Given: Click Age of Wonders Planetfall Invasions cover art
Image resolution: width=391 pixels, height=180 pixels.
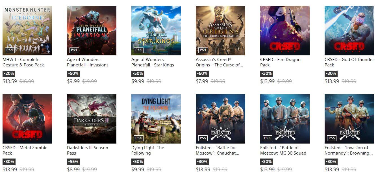Looking at the screenshot, I should tap(92, 31).
